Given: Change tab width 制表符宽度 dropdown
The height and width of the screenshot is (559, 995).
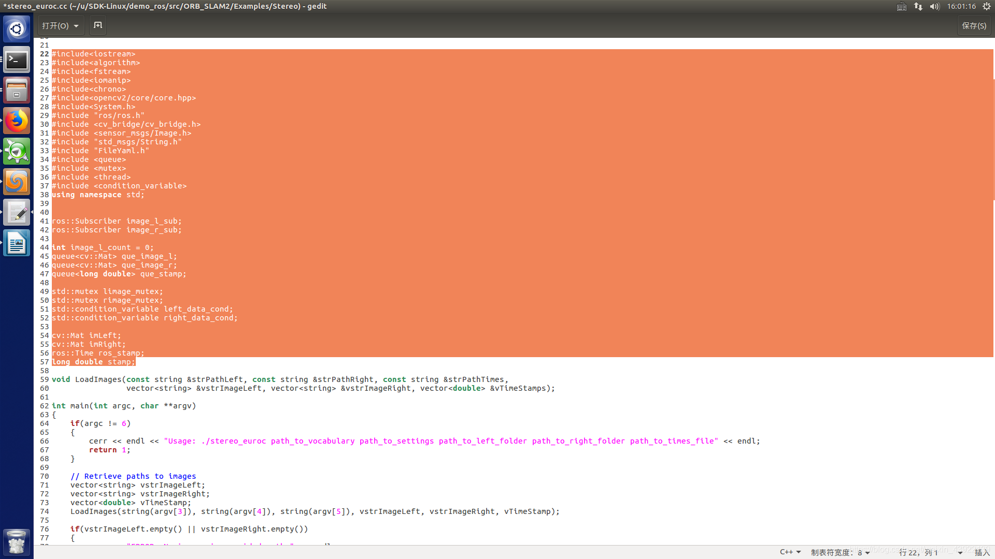Looking at the screenshot, I should pos(840,552).
